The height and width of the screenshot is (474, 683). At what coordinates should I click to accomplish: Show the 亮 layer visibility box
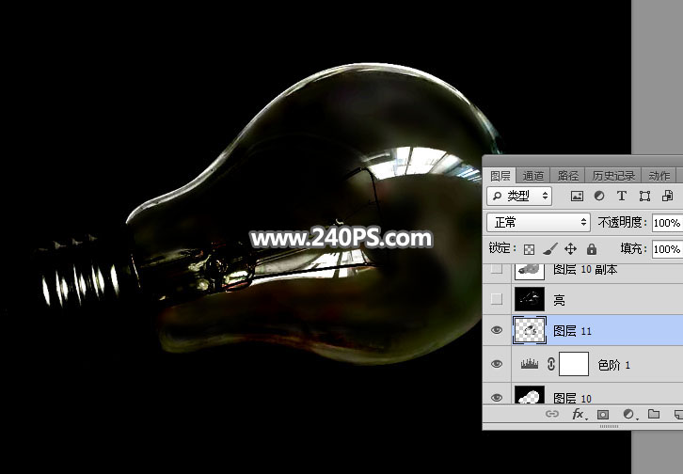(x=498, y=299)
